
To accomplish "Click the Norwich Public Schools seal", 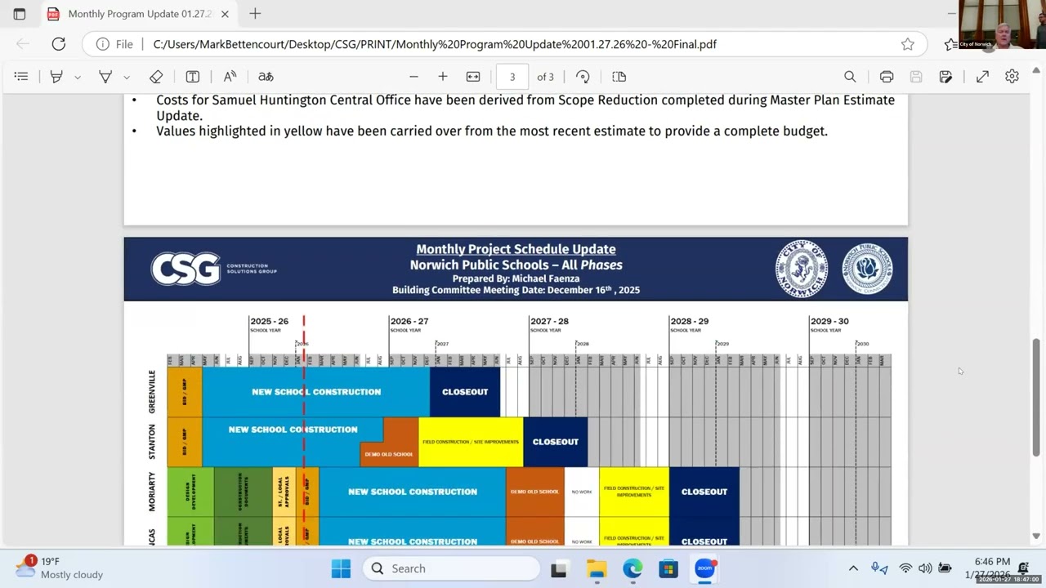I will tap(868, 269).
